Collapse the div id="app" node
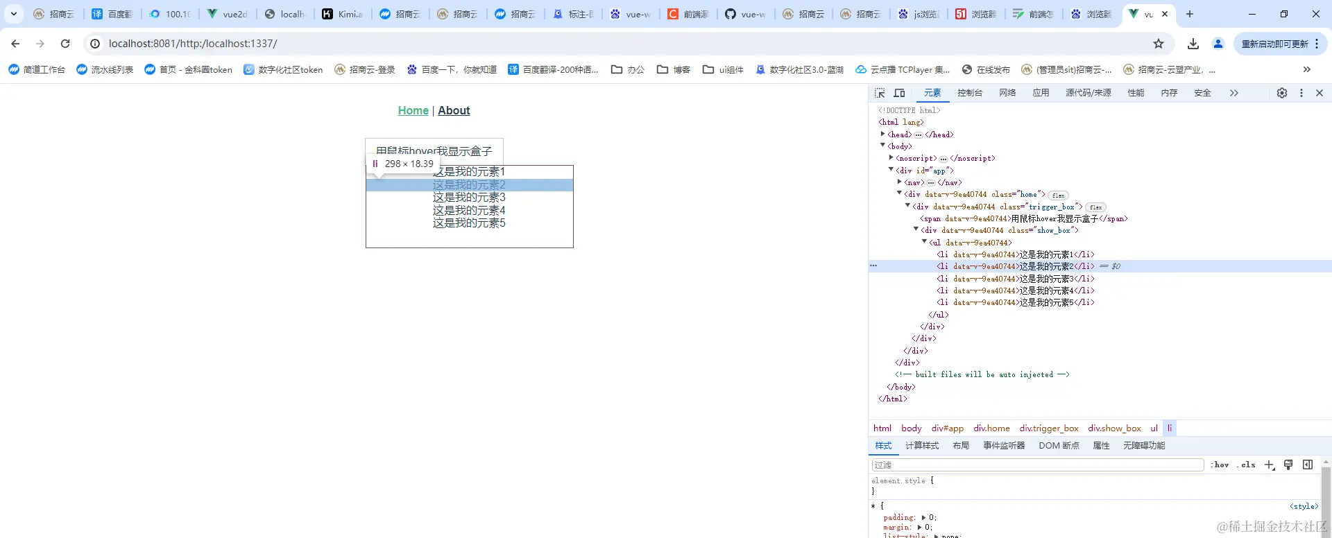Screen dimensions: 1332x538 tap(891, 170)
